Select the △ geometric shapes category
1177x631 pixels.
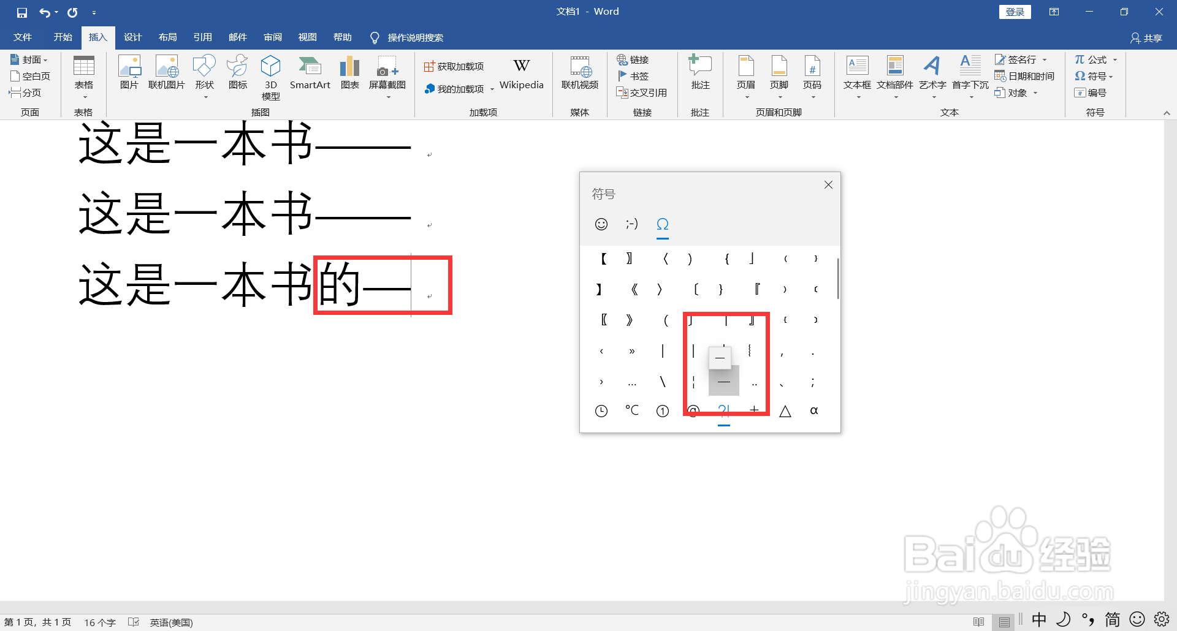pyautogui.click(x=785, y=411)
